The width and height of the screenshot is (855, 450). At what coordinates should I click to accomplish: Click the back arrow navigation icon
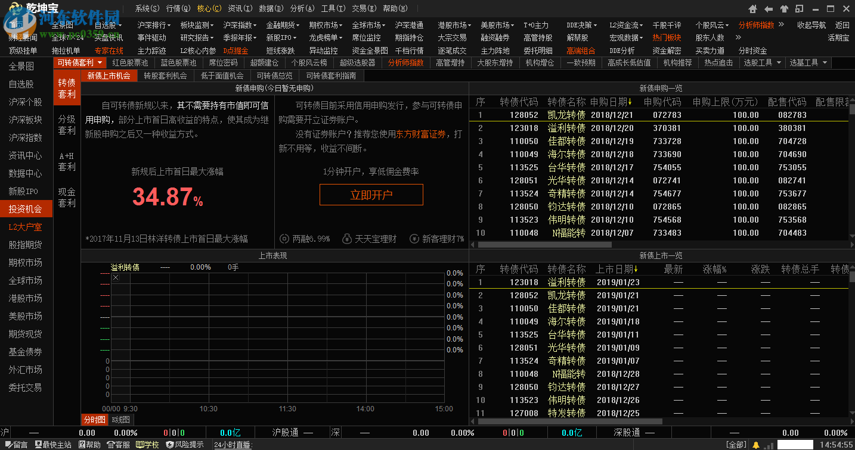tap(768, 8)
